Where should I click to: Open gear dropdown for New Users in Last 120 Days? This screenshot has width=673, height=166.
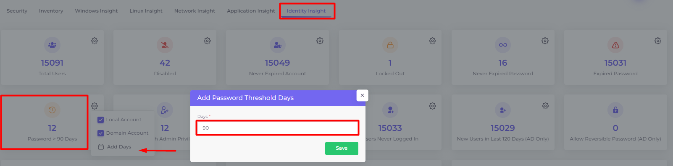point(545,106)
